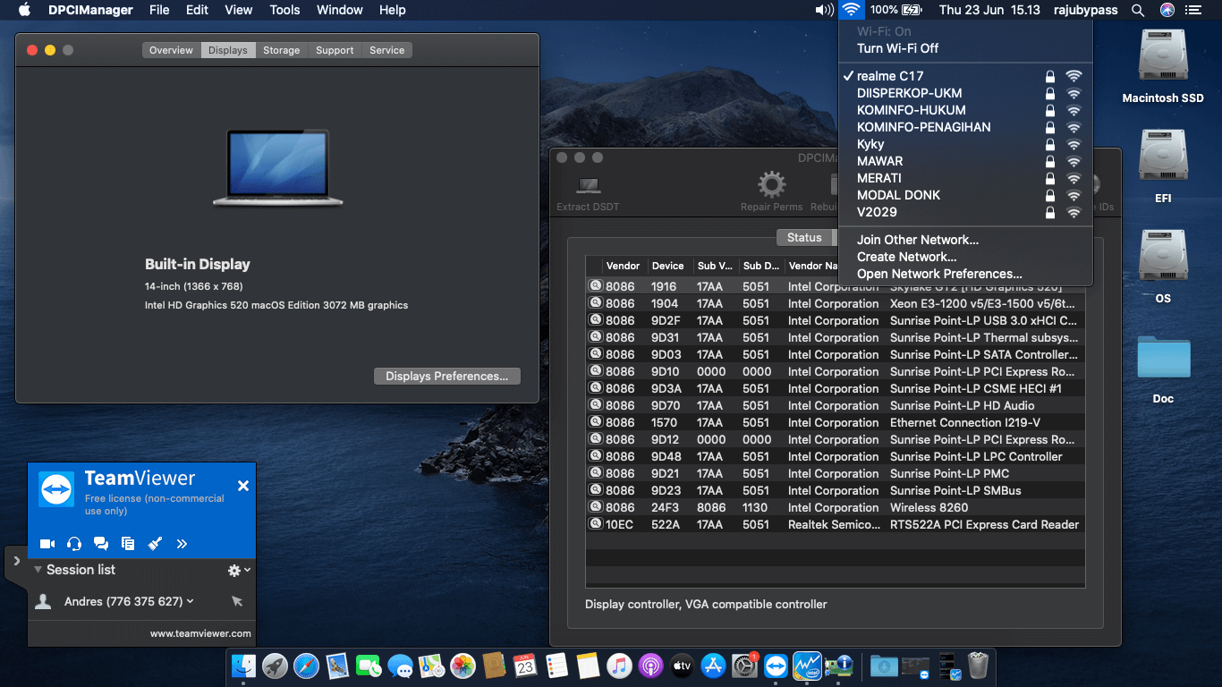Click the volume icon in the menu bar
The height and width of the screenshot is (687, 1222).
coord(825,10)
